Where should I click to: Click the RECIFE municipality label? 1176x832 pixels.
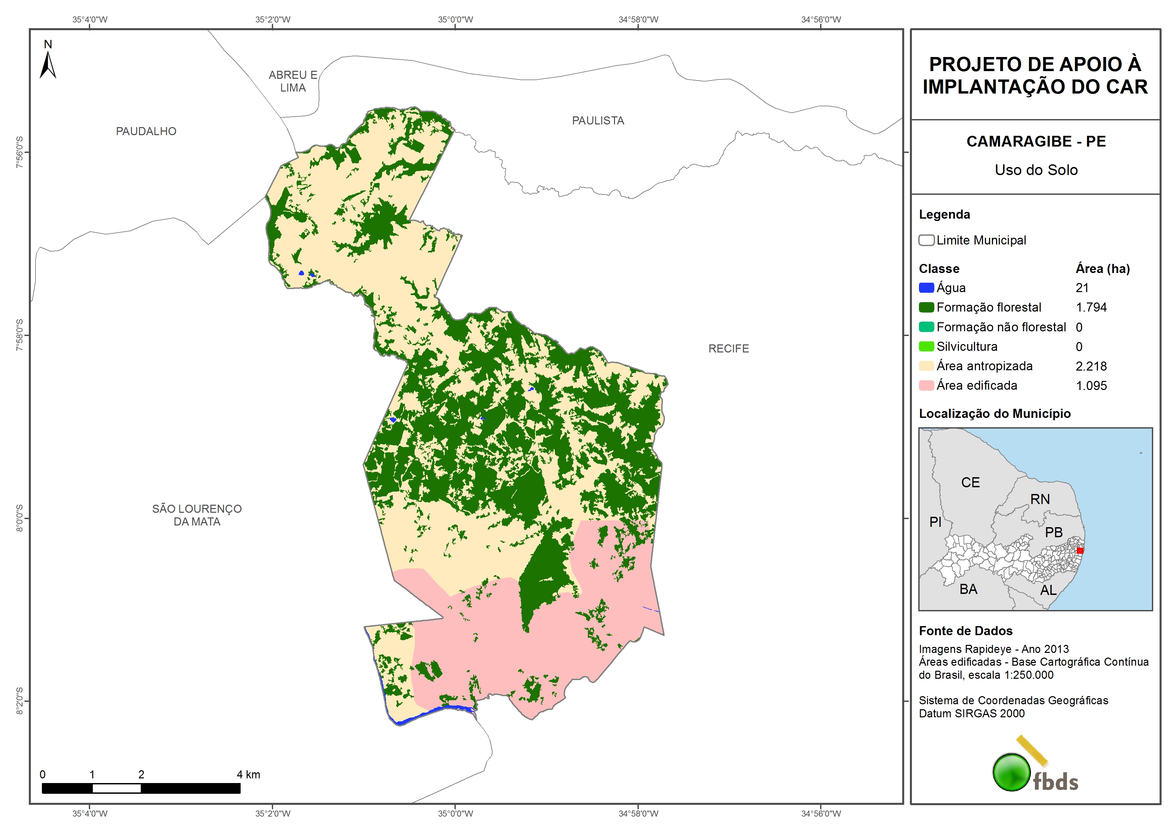(728, 348)
